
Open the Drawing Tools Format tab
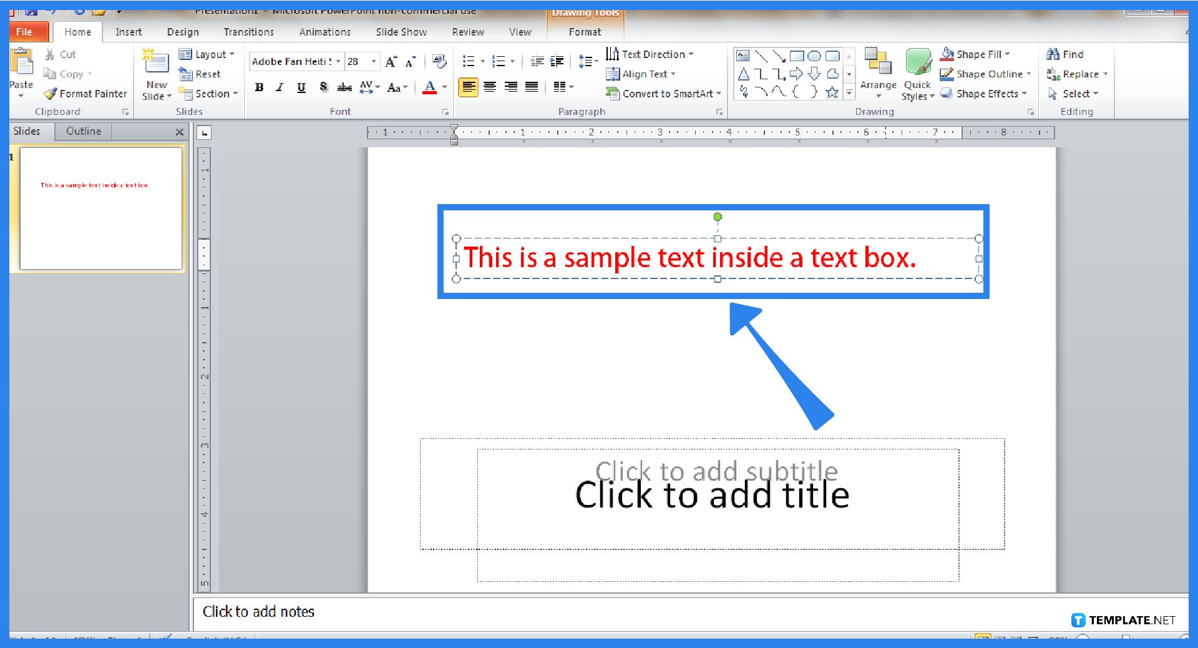[585, 32]
